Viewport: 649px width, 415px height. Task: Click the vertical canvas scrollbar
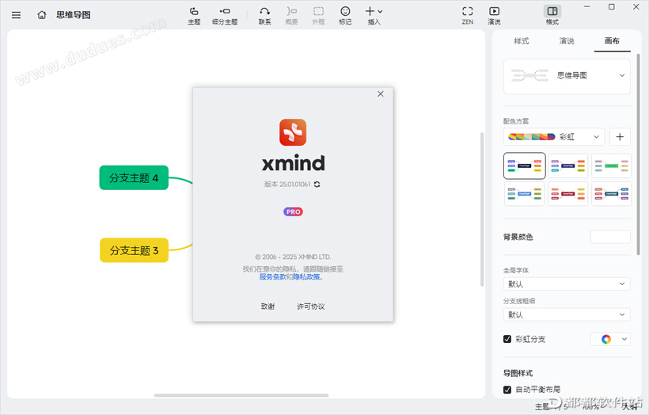point(482,209)
